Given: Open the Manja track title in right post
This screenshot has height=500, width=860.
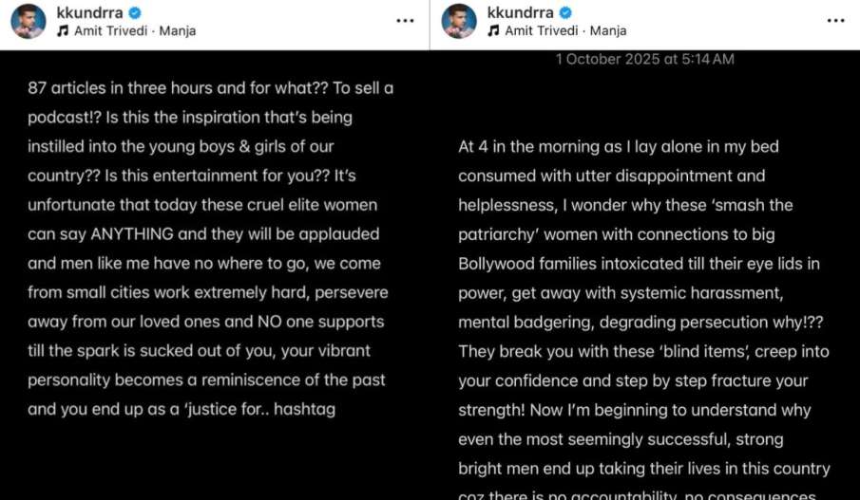Looking at the screenshot, I should tap(608, 31).
